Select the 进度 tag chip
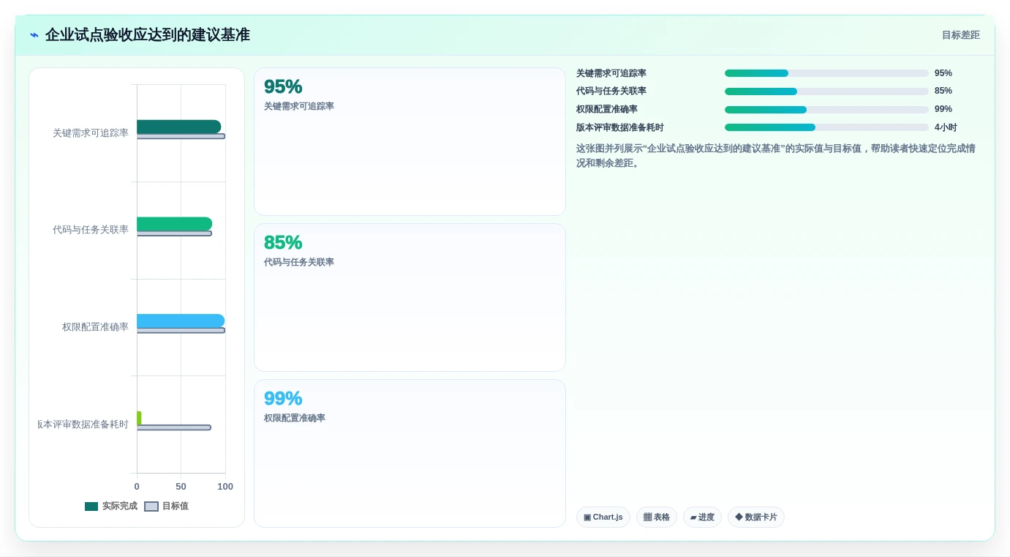This screenshot has height=557, width=1010. click(702, 517)
